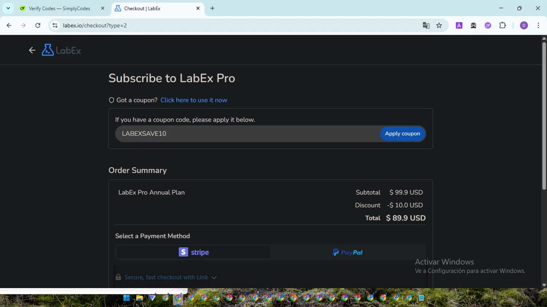Click 'Select a Payment Method' label
This screenshot has height=307, width=547.
pyautogui.click(x=152, y=236)
